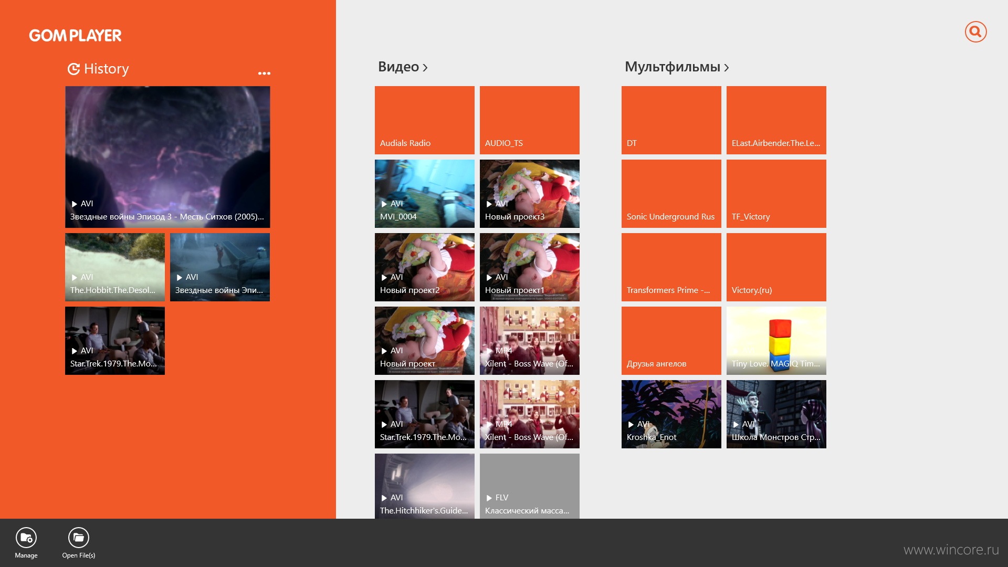1008x567 pixels.
Task: Play Star.Trek.1979 tile in Видео section
Action: pyautogui.click(x=425, y=414)
